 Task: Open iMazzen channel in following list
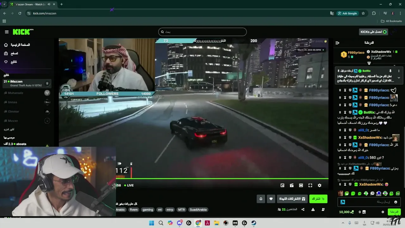coord(27,83)
